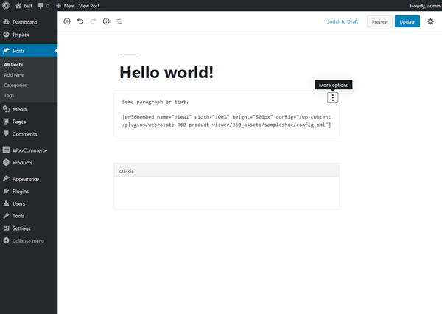
Task: Open the block navigation list icon
Action: (119, 21)
